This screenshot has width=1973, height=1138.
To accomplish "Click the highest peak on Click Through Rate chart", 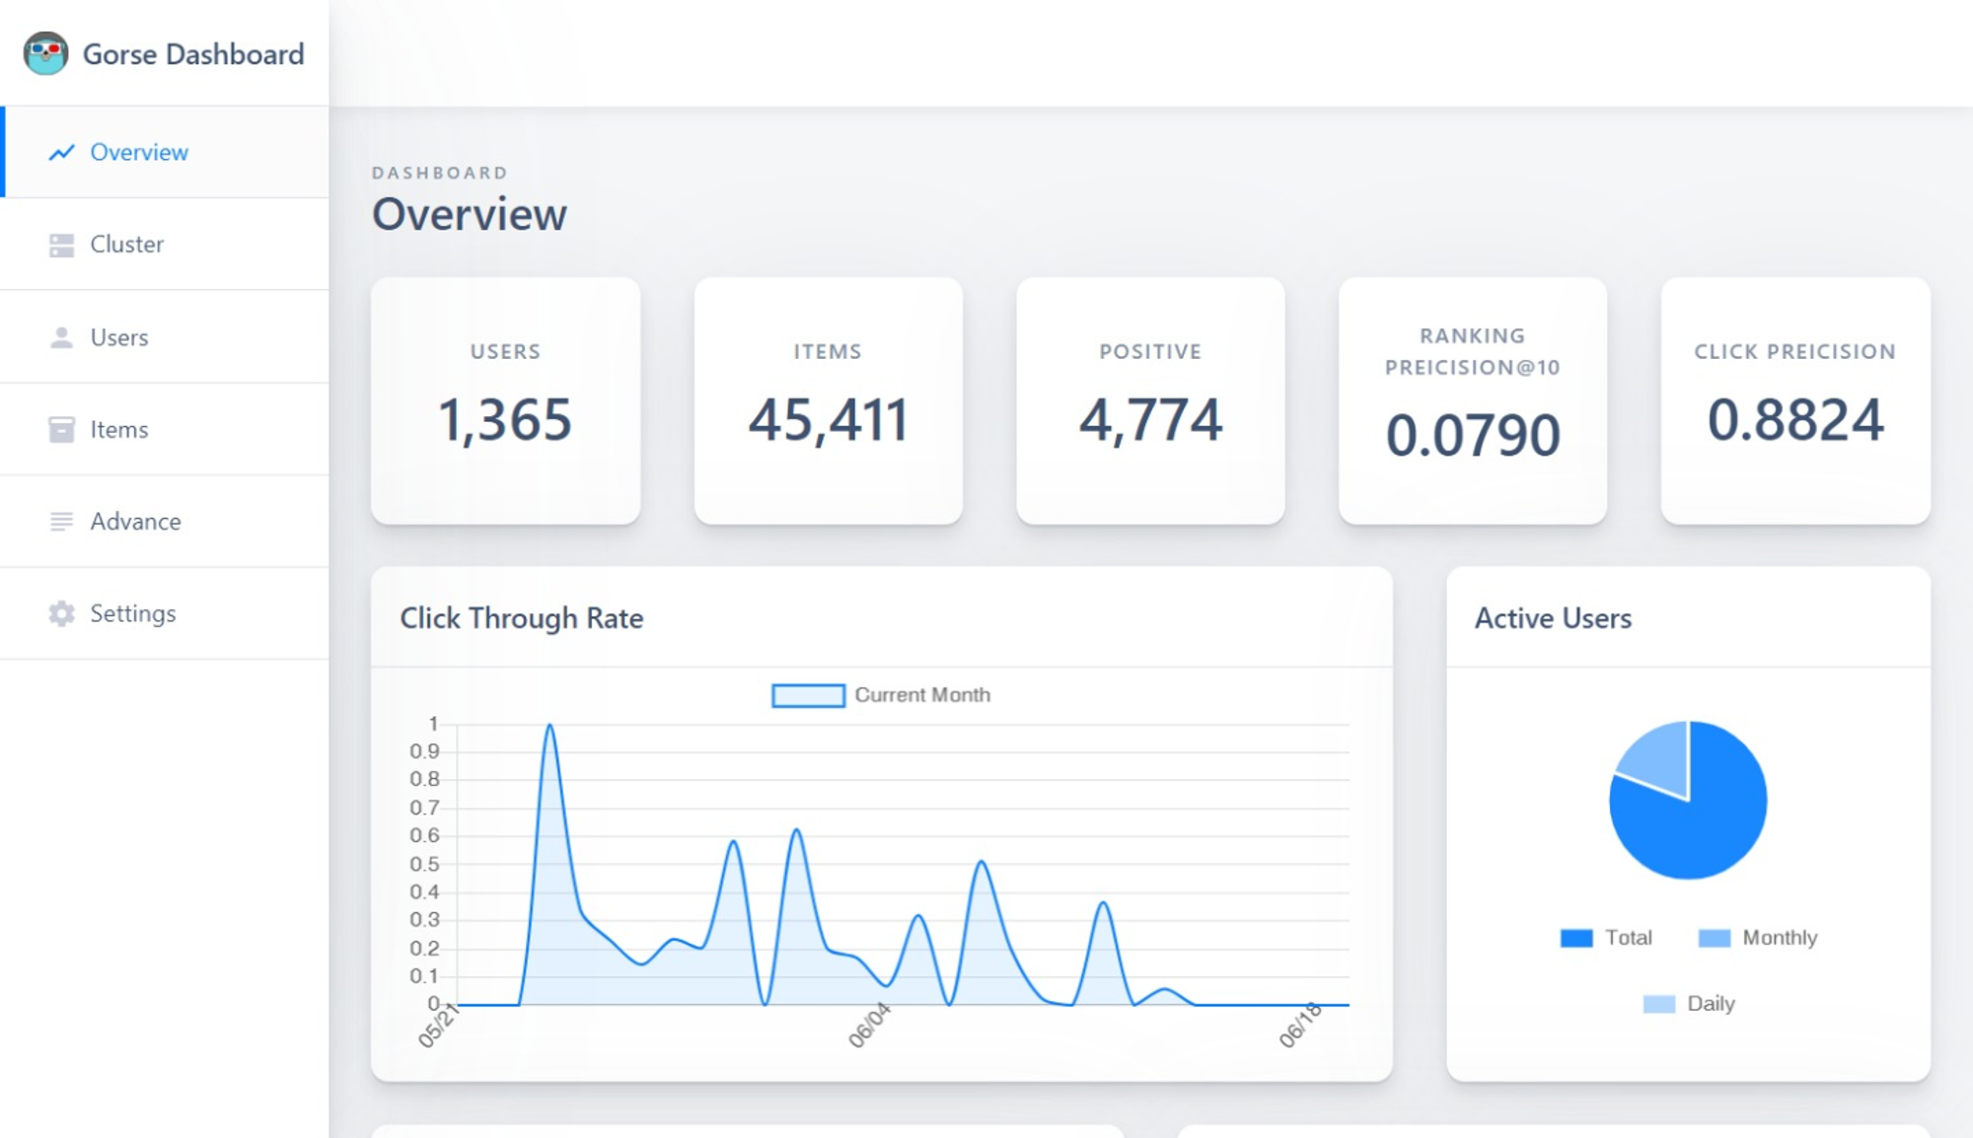I will tap(549, 727).
